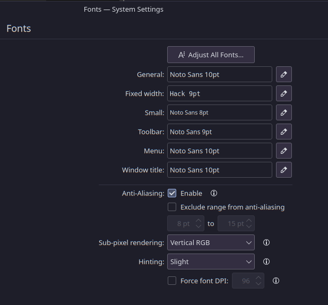Viewport: 328px width, 305px height.
Task: Click the edit pencil for Toolbar font
Action: click(x=284, y=132)
